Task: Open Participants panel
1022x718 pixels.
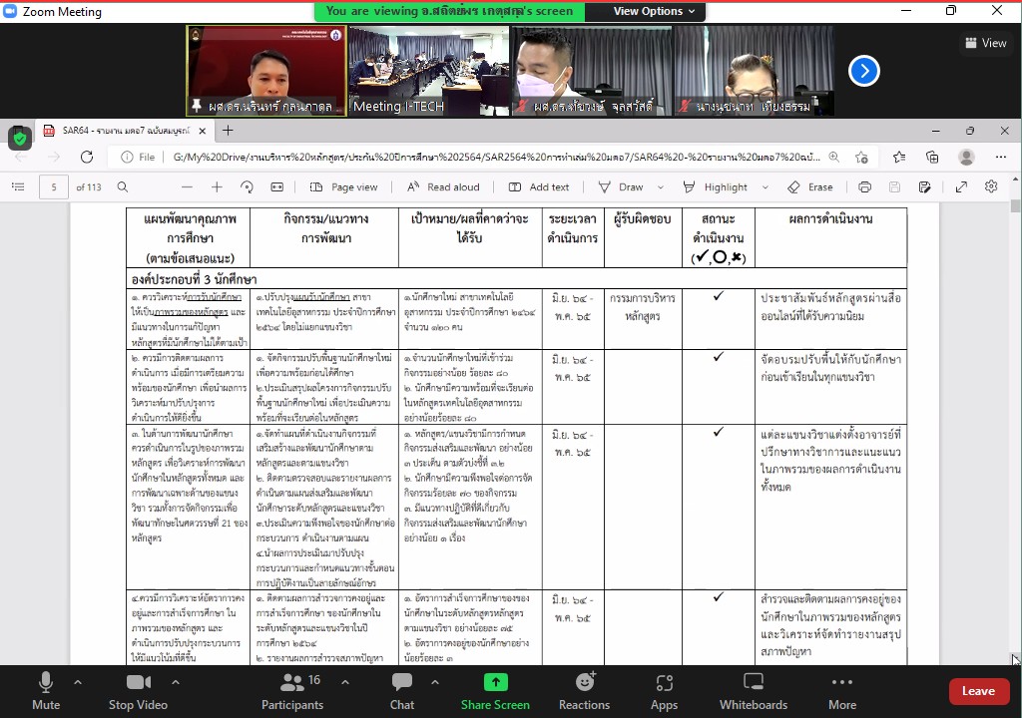Action: coord(292,691)
